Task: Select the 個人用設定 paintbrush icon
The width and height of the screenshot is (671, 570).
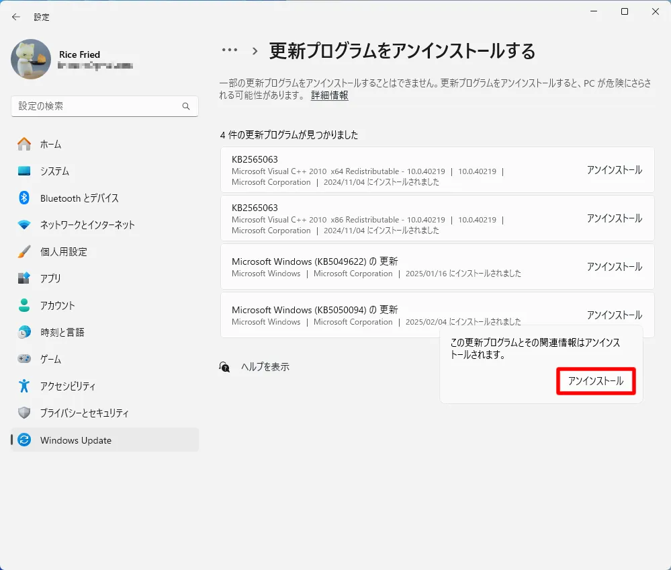Action: 24,251
